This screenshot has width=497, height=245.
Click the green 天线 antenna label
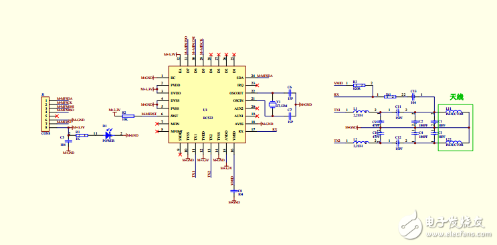(456, 97)
